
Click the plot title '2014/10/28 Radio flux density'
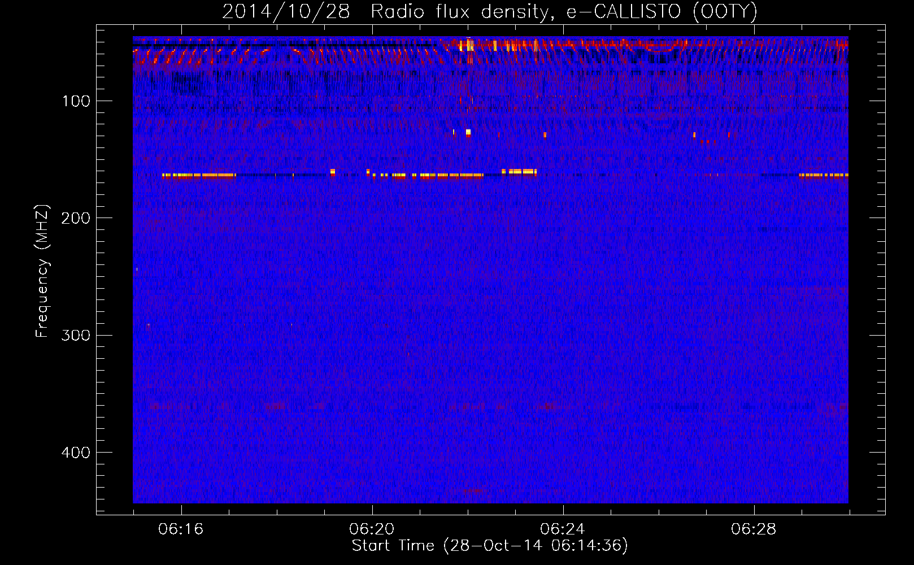490,12
